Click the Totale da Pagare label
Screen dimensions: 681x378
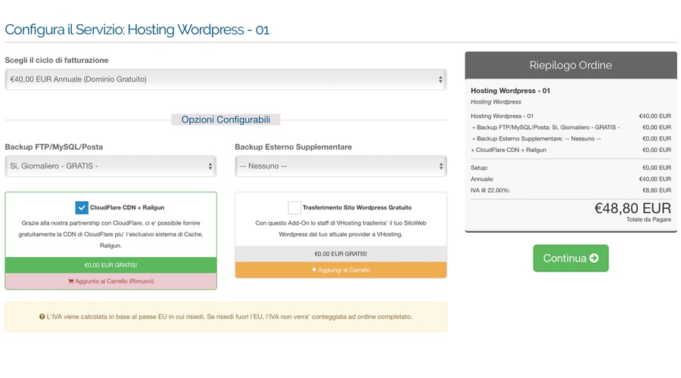tap(648, 219)
